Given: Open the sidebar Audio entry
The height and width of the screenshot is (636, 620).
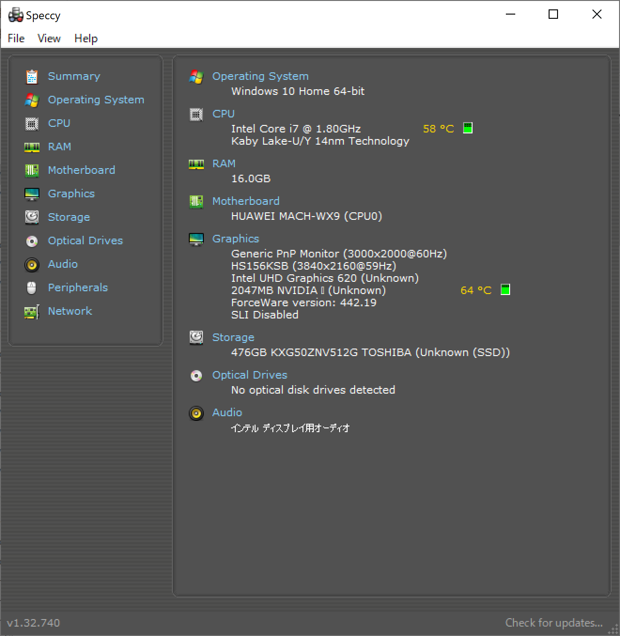Looking at the screenshot, I should click(63, 264).
